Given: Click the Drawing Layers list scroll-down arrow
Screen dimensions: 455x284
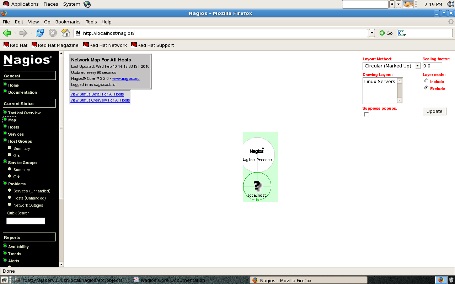Looking at the screenshot, I should point(400,100).
